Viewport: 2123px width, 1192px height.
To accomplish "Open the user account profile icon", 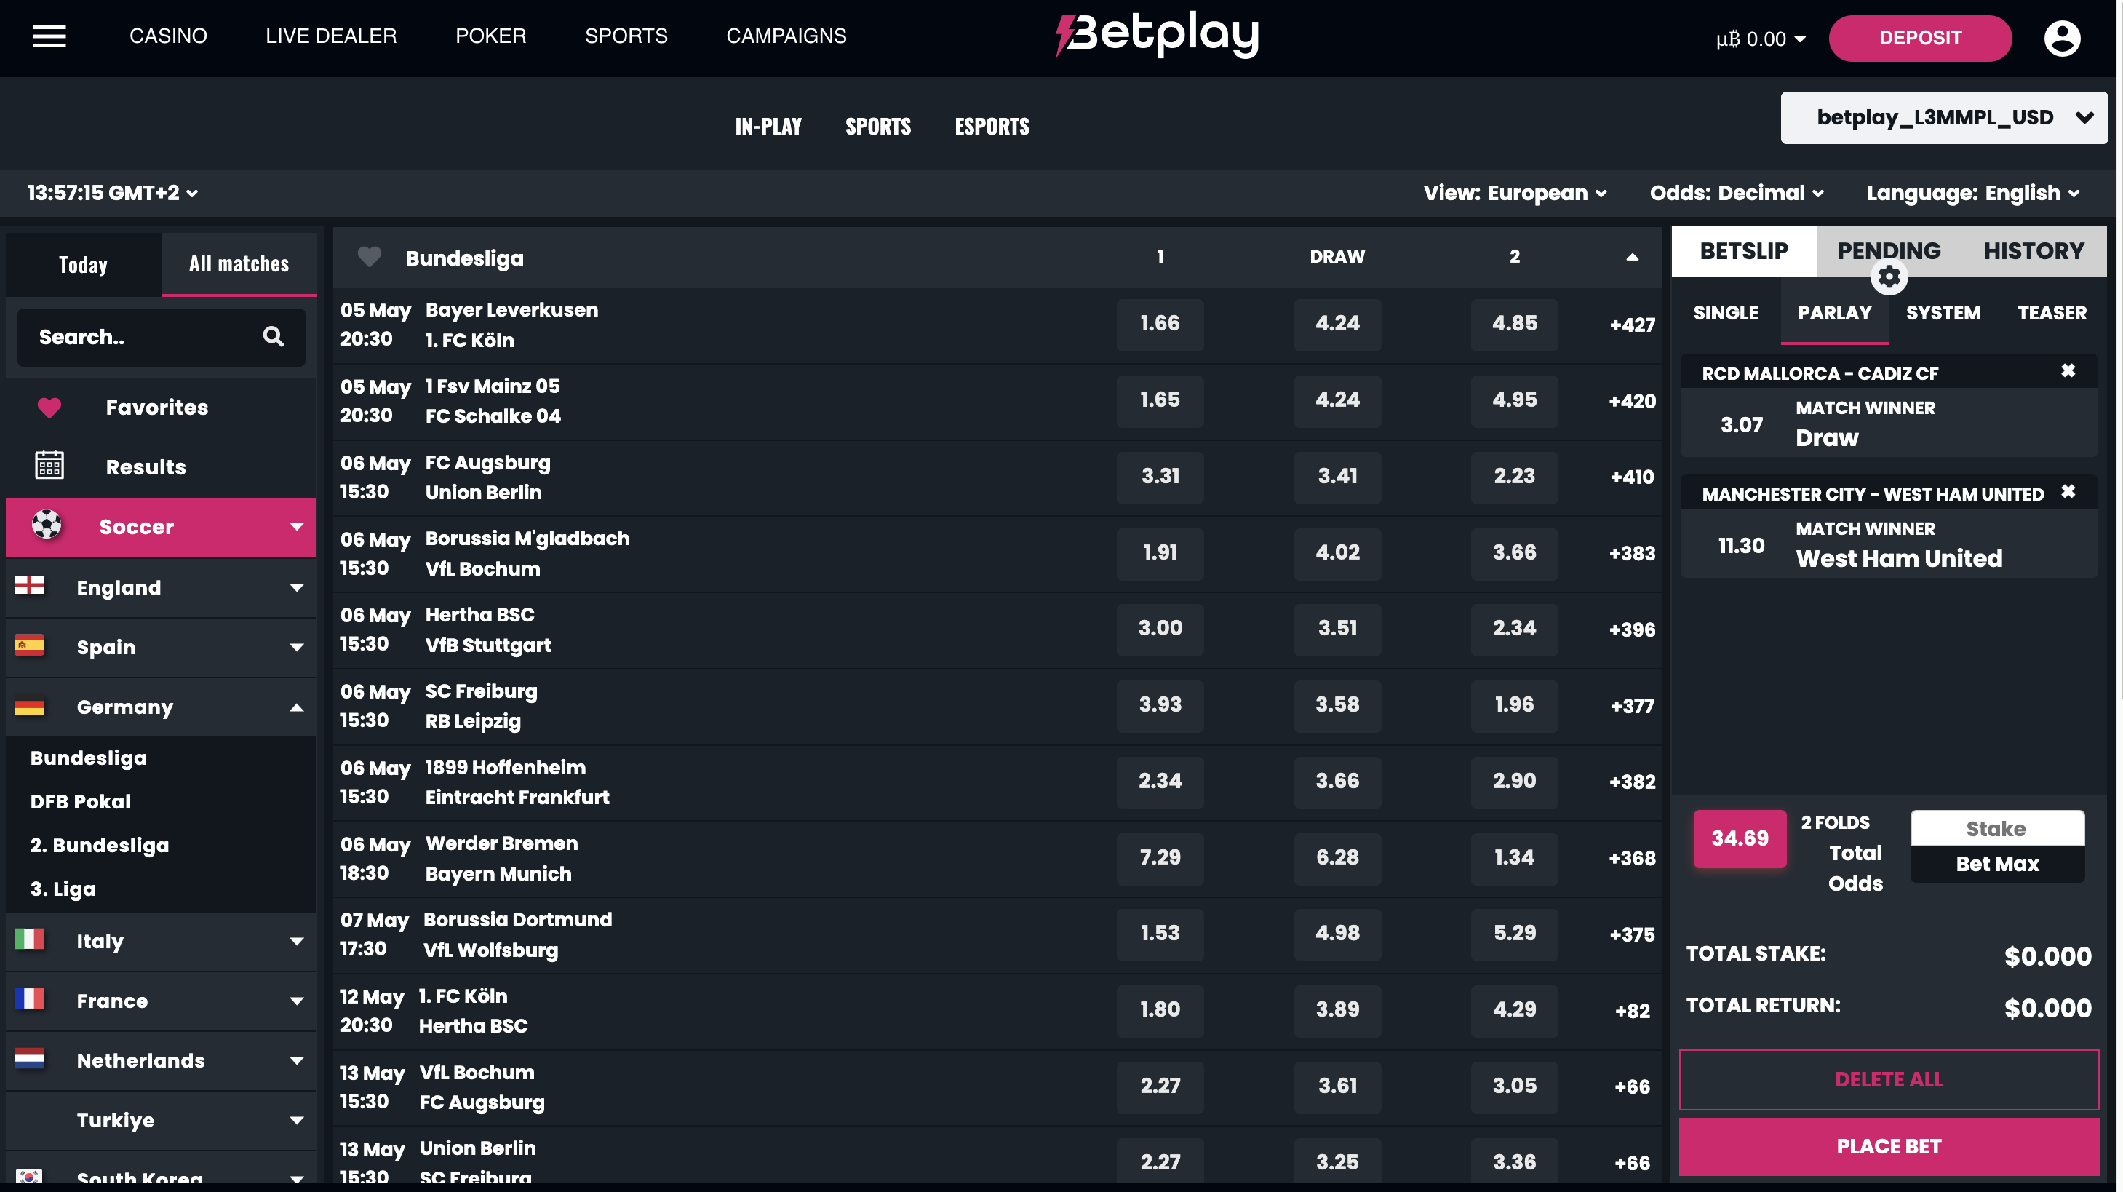I will pos(2061,38).
